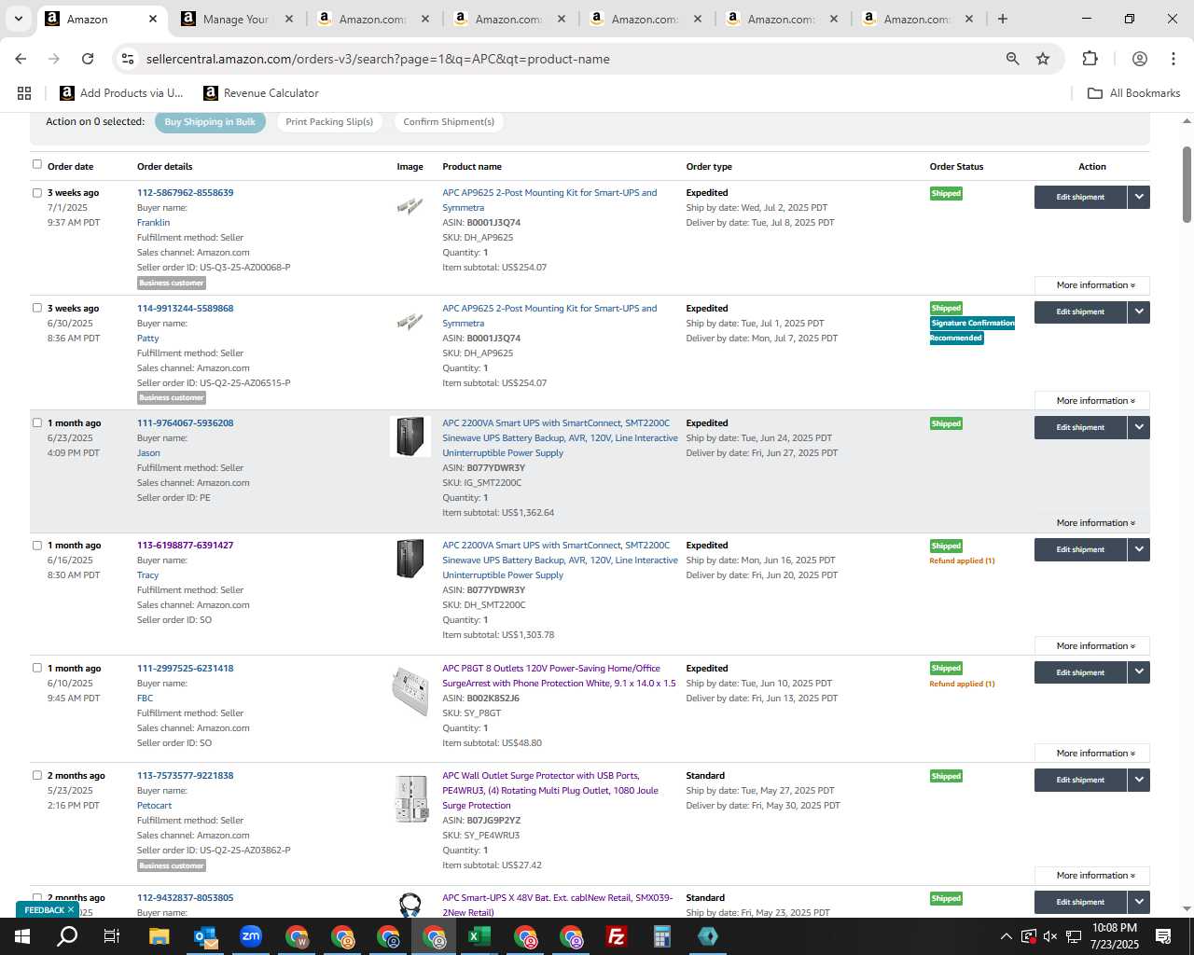
Task: Open Calculator from taskbar
Action: 662,936
